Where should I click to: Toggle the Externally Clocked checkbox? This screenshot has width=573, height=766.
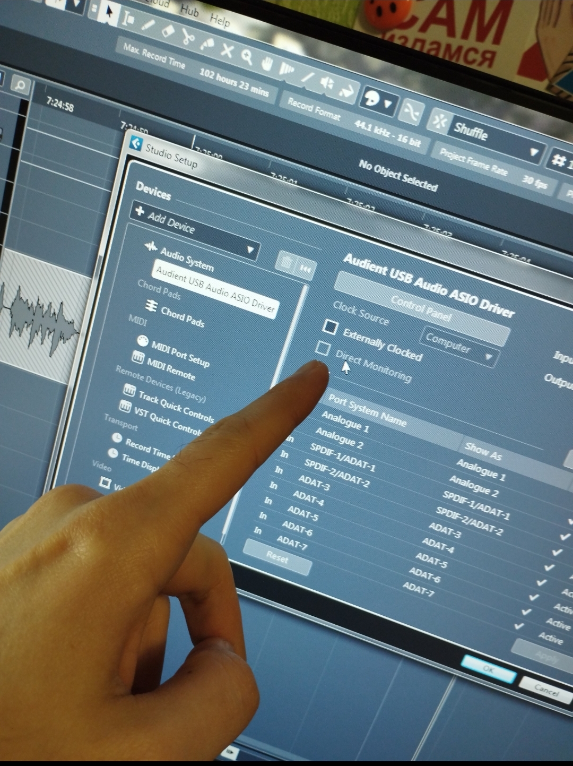(330, 326)
